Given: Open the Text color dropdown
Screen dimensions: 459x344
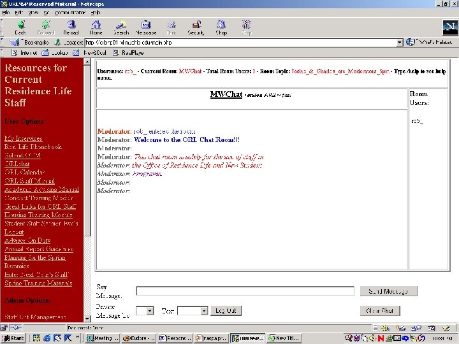Looking at the screenshot, I should [193, 311].
